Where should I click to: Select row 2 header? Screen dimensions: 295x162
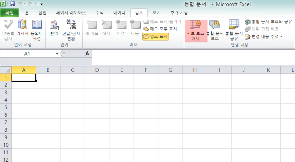click(x=6, y=85)
